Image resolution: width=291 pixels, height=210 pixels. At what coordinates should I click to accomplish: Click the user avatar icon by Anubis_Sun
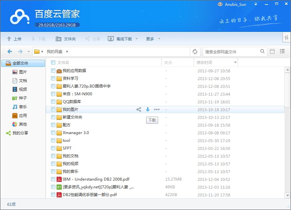pos(220,4)
